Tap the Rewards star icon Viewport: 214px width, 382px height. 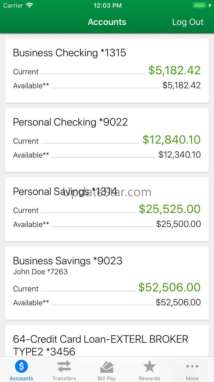point(150,367)
